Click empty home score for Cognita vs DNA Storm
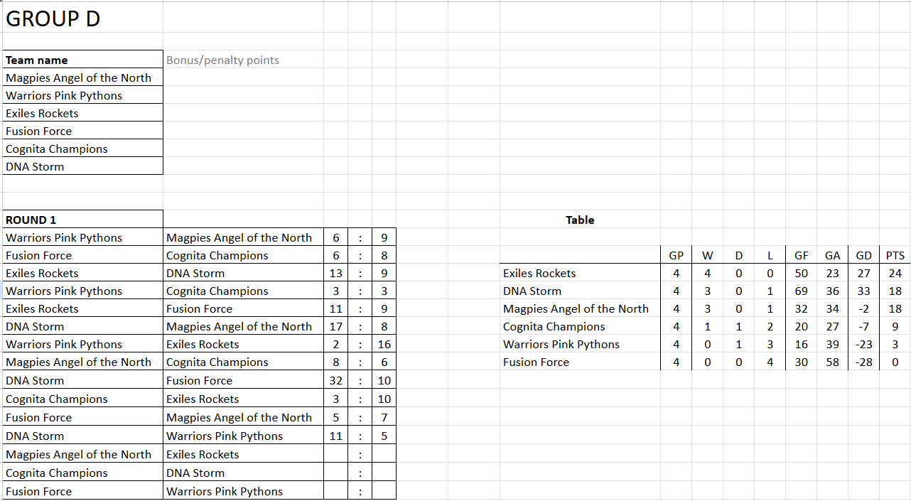The height and width of the screenshot is (501, 911). tap(335, 473)
